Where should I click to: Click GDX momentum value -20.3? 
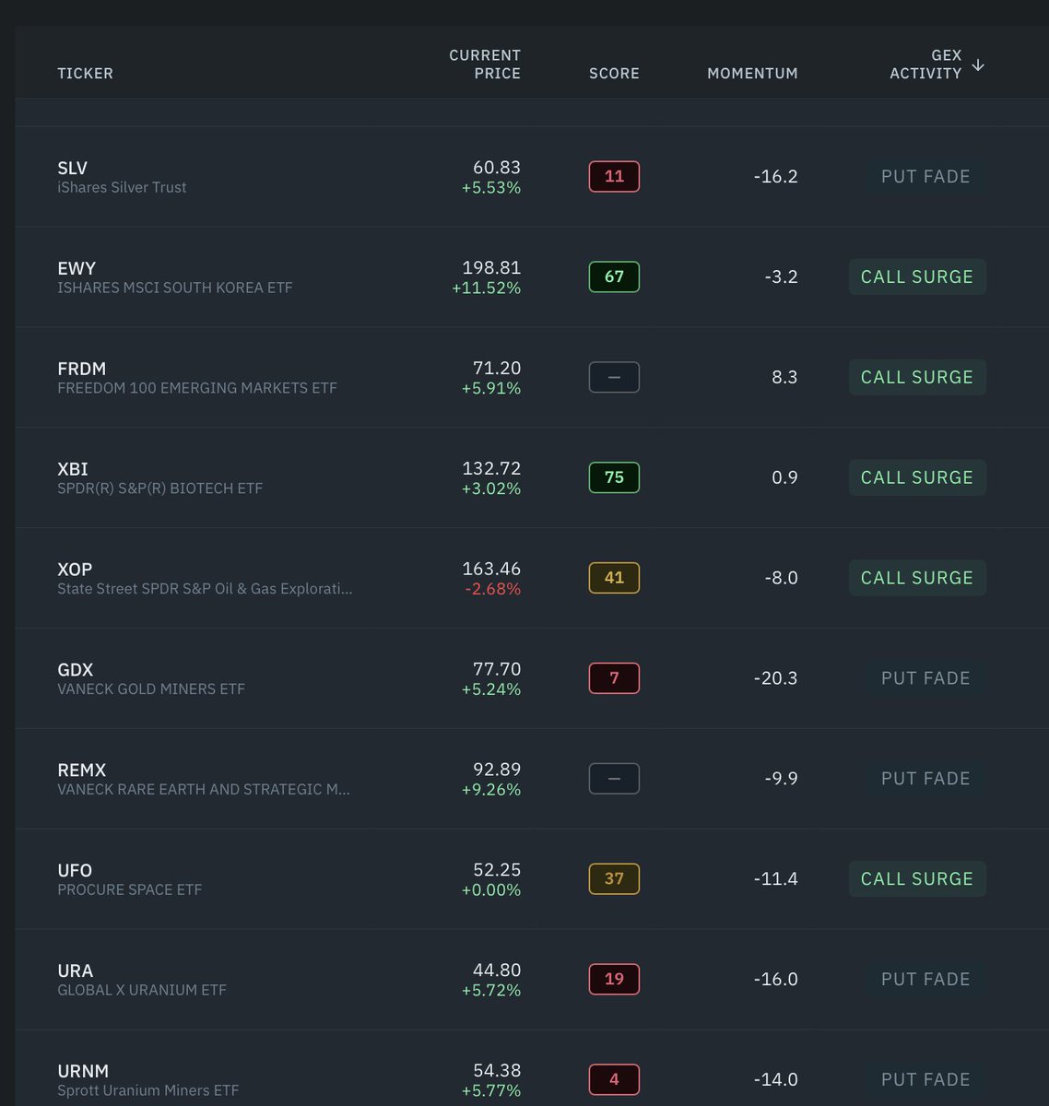[x=775, y=679]
